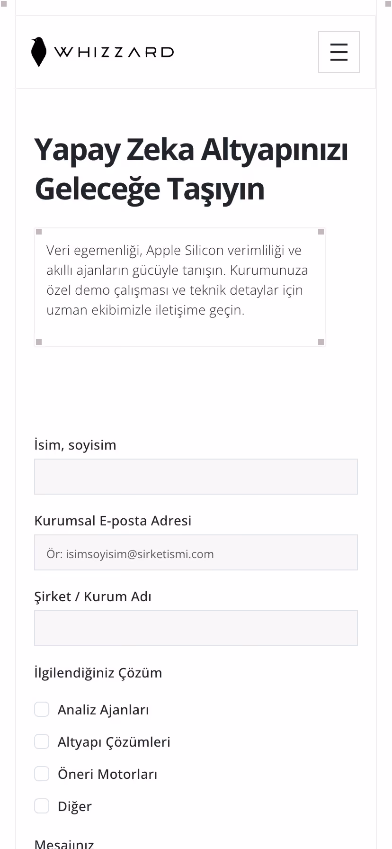The image size is (392, 849).
Task: Tick the Altyapı Çözümleri checkbox
Action: tap(42, 741)
